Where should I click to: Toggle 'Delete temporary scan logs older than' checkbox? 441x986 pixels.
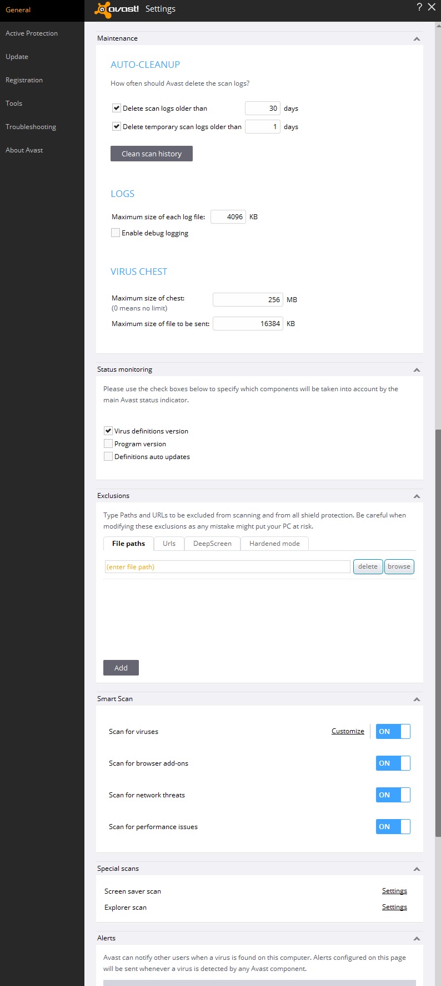coord(117,126)
